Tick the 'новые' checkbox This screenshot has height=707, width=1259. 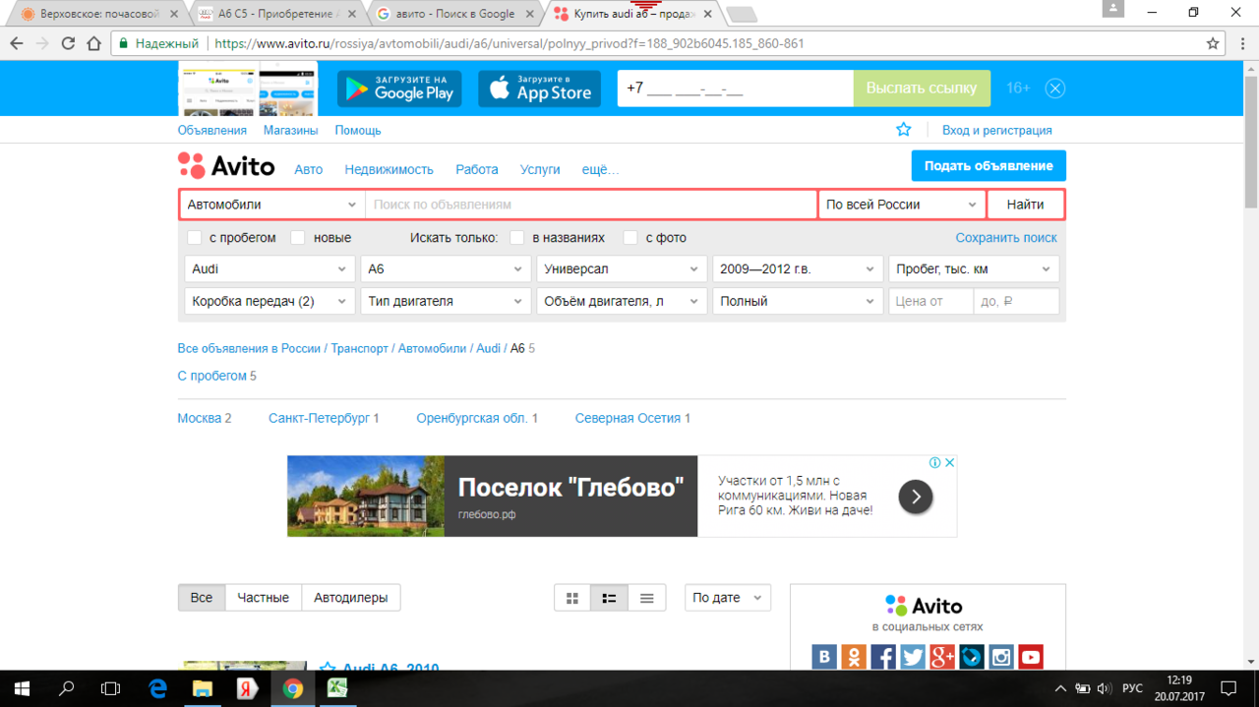tap(298, 238)
